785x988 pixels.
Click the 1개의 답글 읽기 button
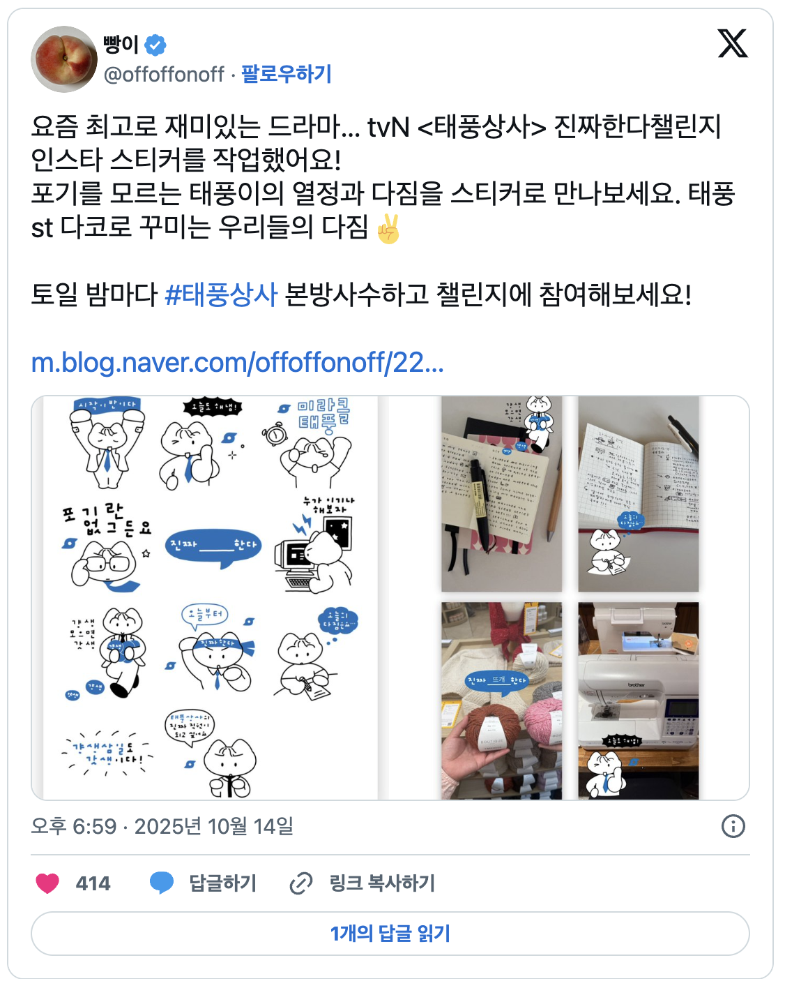390,934
